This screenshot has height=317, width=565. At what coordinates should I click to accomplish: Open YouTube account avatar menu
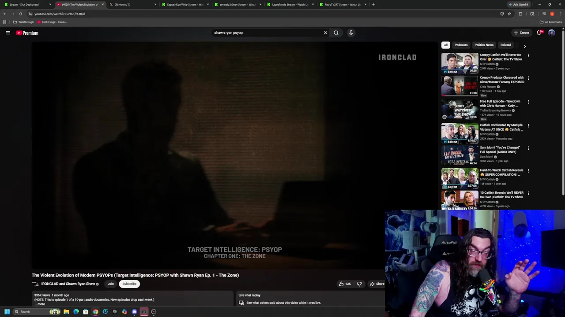(551, 33)
